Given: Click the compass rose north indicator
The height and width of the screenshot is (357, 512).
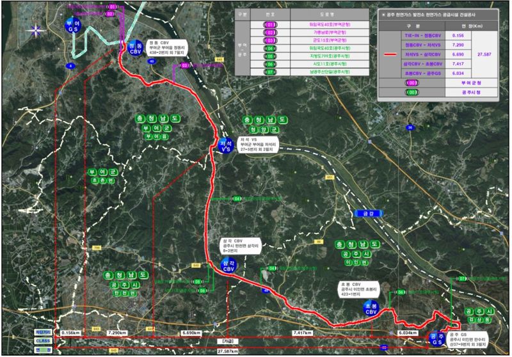Looking at the screenshot, I should coord(37,30).
